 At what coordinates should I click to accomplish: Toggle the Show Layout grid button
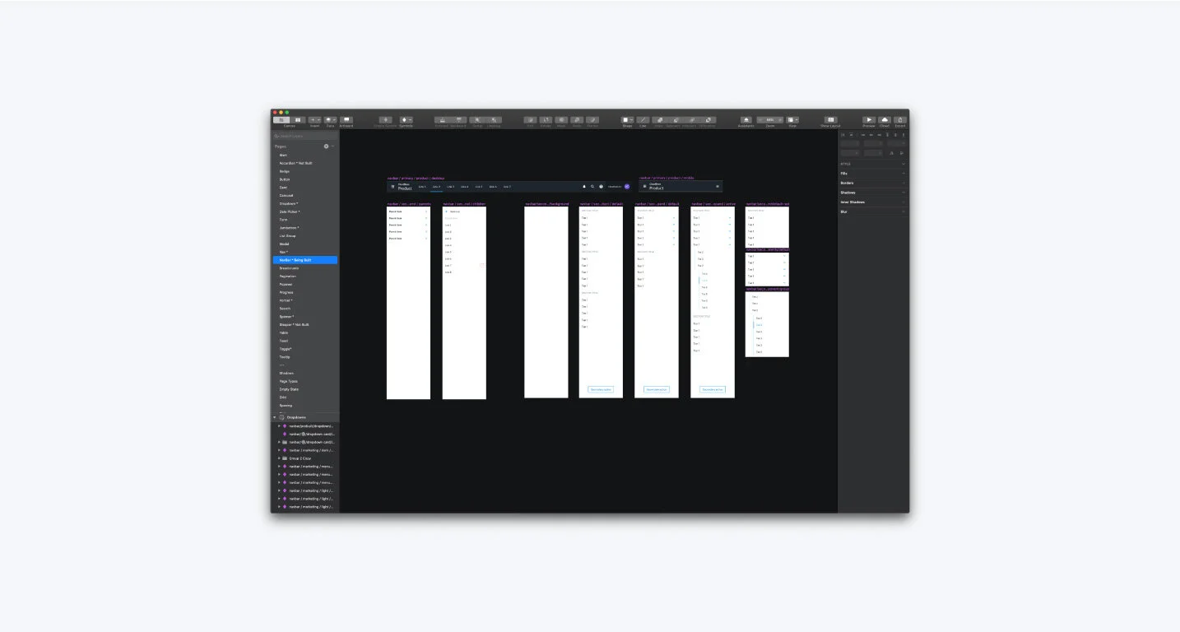(830, 120)
